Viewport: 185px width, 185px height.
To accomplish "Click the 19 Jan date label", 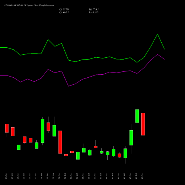I will pos(6,176).
